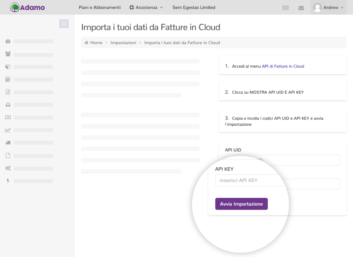Open the envelope messages icon
The width and height of the screenshot is (353, 257).
301,8
